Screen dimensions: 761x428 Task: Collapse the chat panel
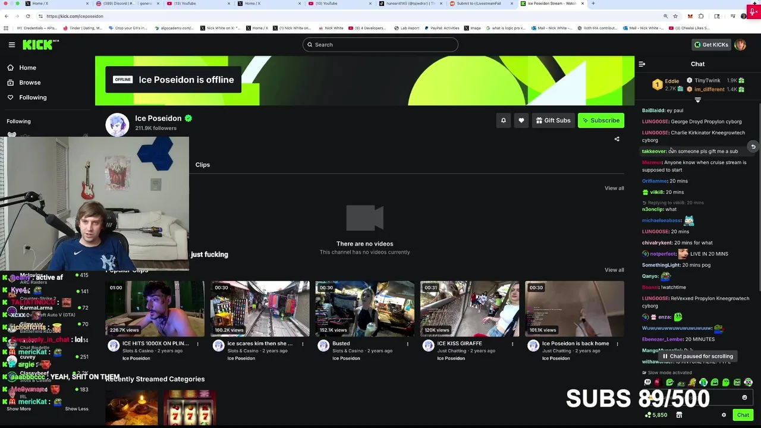click(641, 64)
